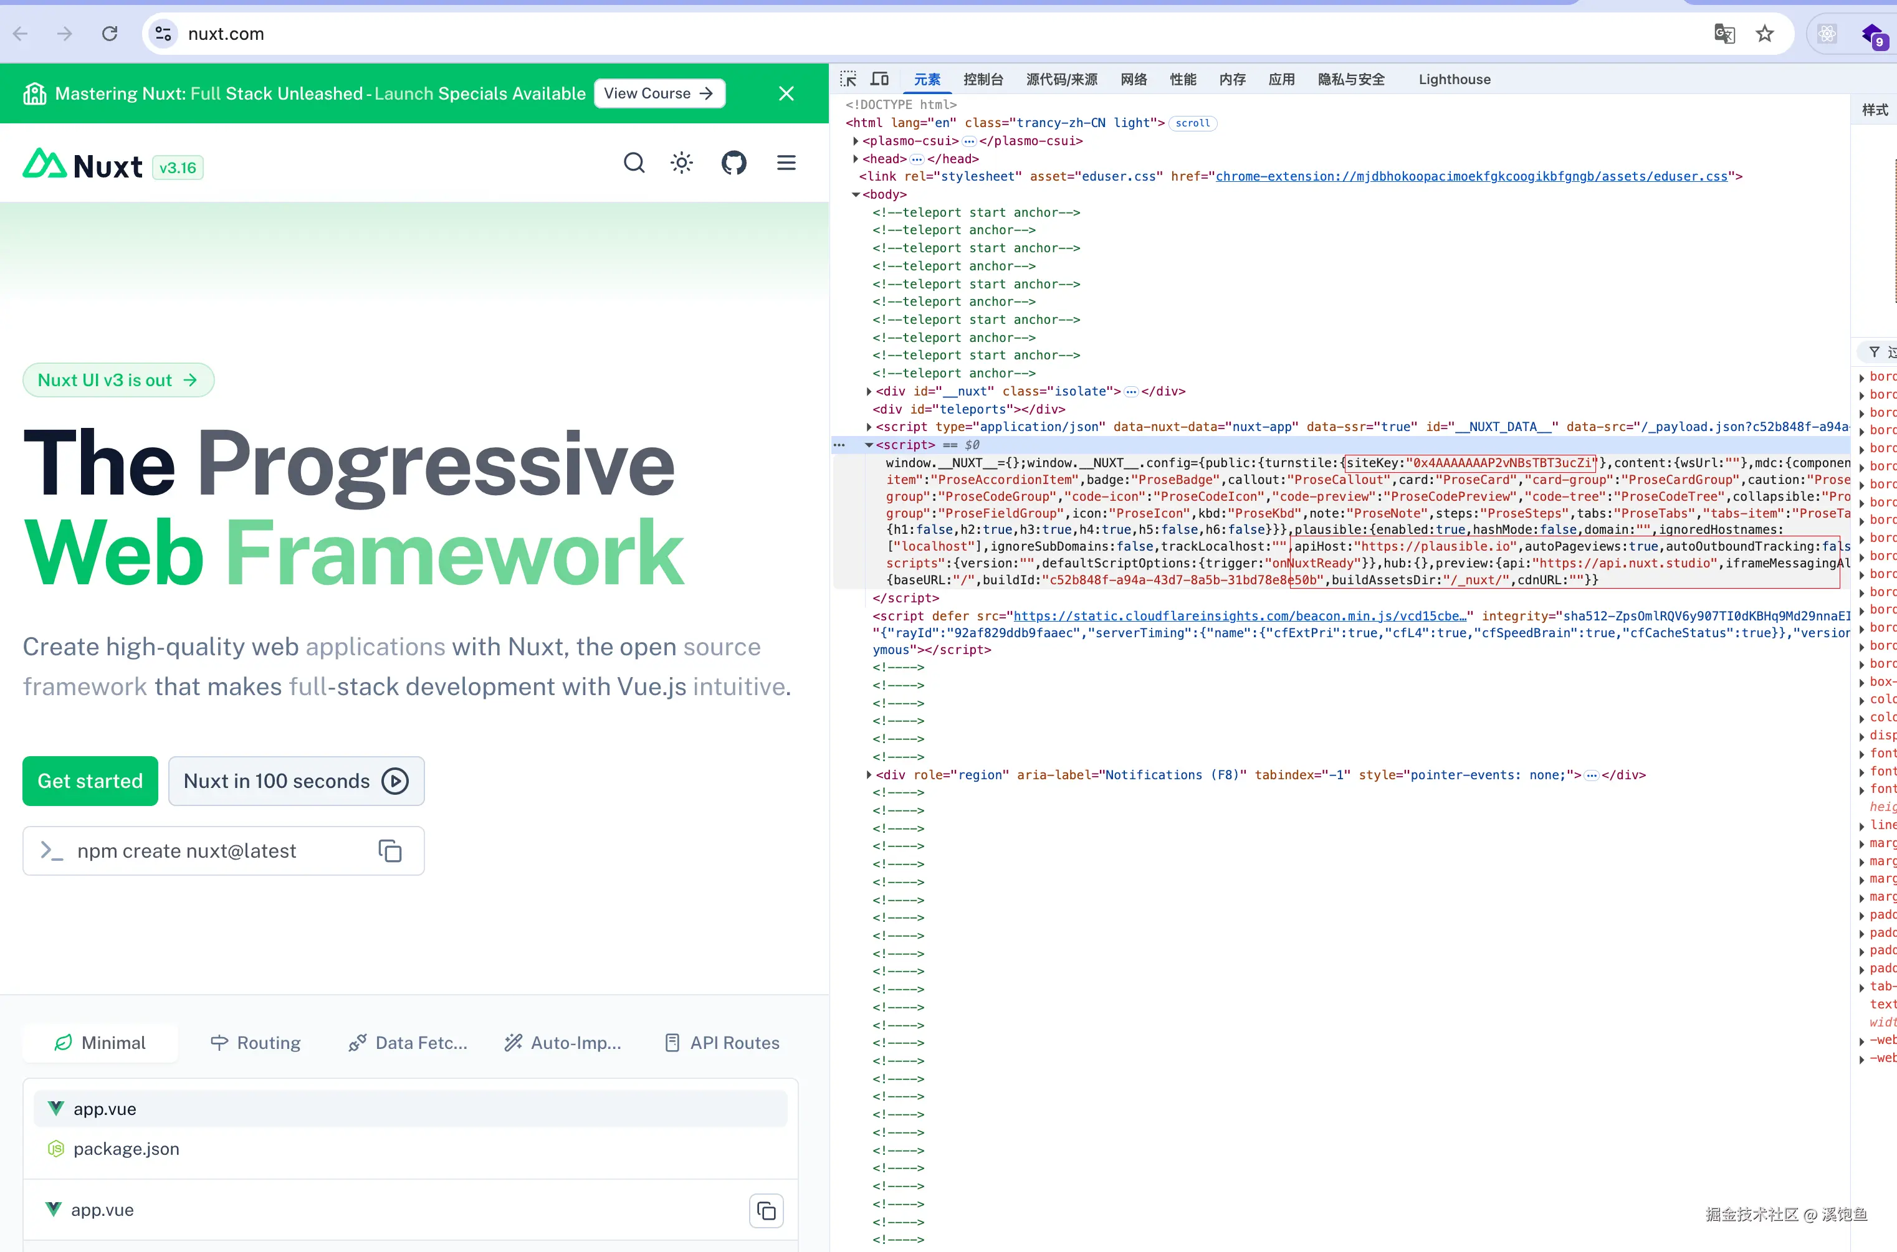Click the scroll badge on html element

(x=1193, y=123)
